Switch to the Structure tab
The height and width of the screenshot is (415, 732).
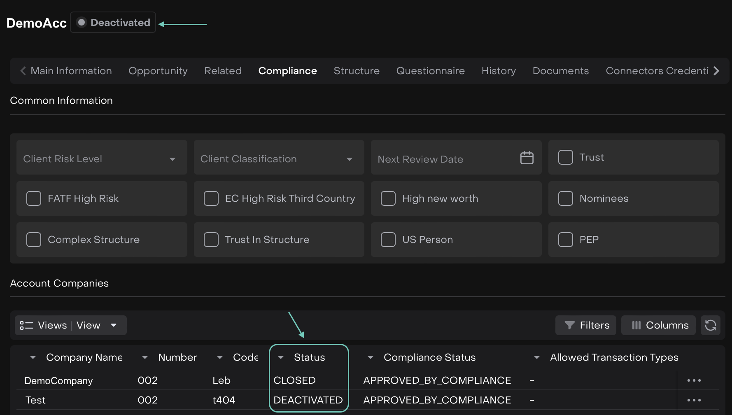point(357,71)
